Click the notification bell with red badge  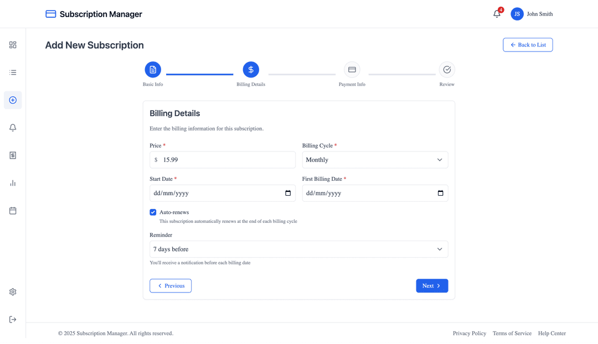497,14
